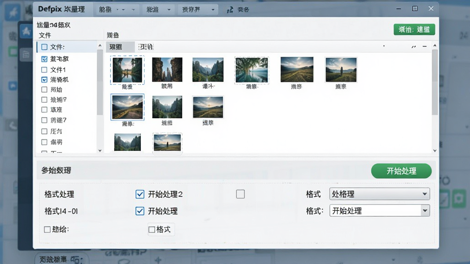
Task: Select the giant tree over water thumbnail
Action: click(x=252, y=70)
